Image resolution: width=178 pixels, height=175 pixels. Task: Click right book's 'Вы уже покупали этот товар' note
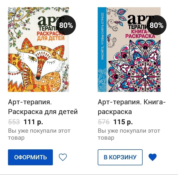coord(129,134)
